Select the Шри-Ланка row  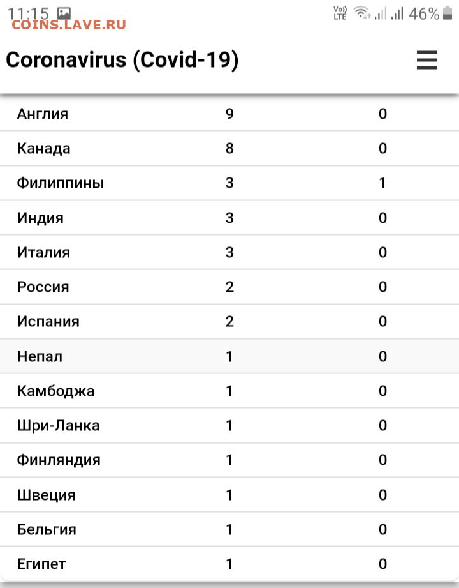coord(229,425)
